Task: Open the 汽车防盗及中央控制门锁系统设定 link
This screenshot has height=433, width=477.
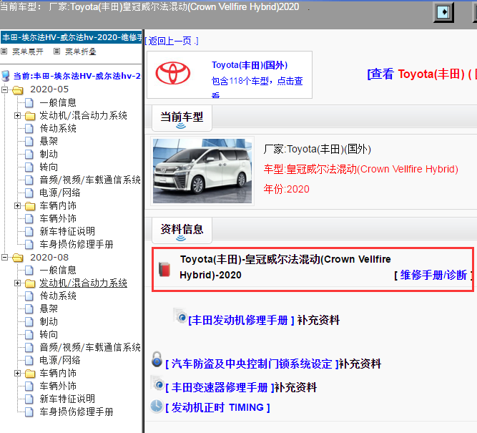Action: pyautogui.click(x=252, y=364)
